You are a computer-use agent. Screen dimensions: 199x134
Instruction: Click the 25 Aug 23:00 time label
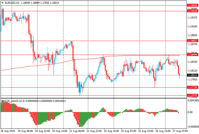point(145,131)
